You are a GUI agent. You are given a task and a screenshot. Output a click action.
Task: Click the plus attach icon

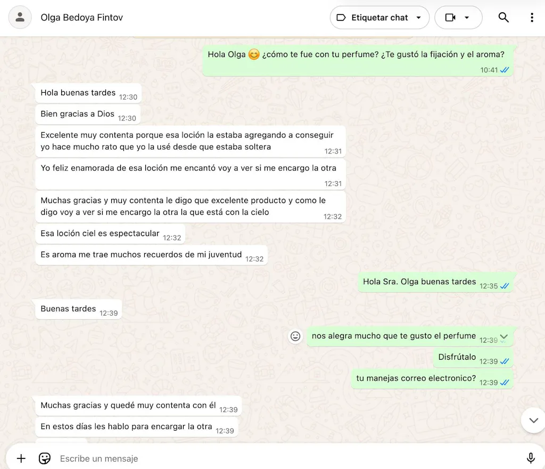pyautogui.click(x=21, y=458)
